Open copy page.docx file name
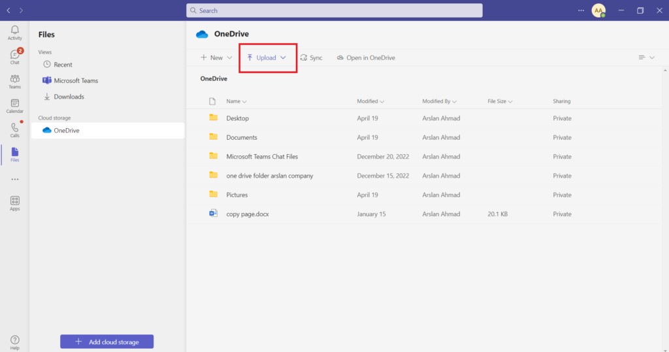The height and width of the screenshot is (352, 669). pos(248,214)
